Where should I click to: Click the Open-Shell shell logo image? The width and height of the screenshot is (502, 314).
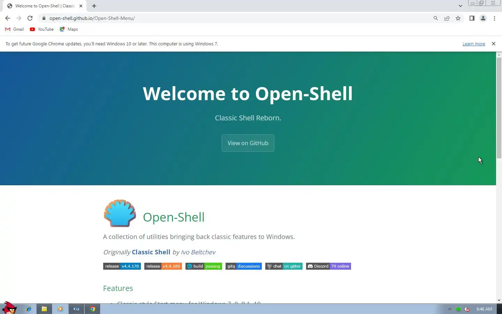pos(120,213)
